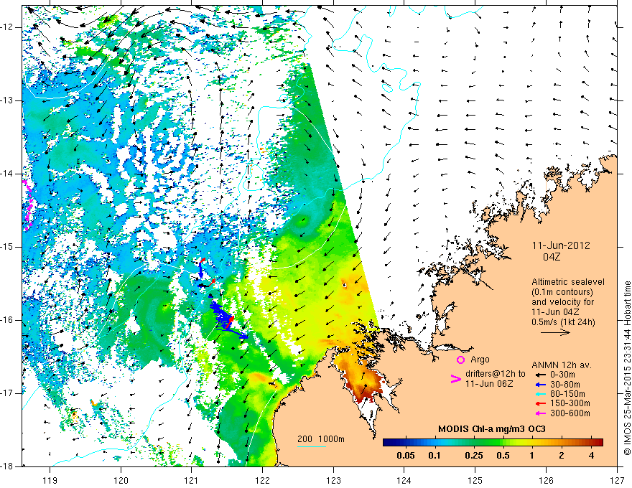
Task: Click the '0.5m/s (1kt 24h)' text
Action: (x=563, y=322)
